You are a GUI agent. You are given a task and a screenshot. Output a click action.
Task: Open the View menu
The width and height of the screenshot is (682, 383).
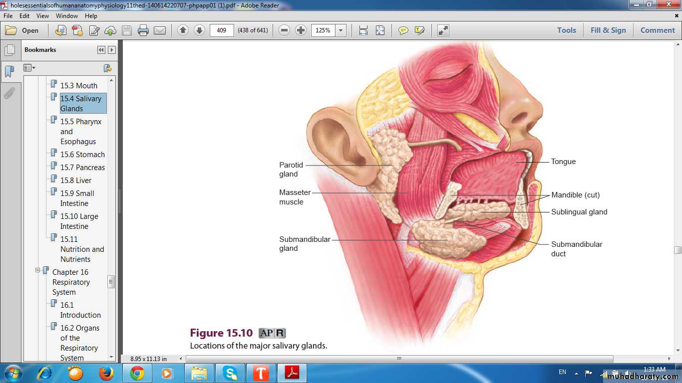click(x=42, y=16)
